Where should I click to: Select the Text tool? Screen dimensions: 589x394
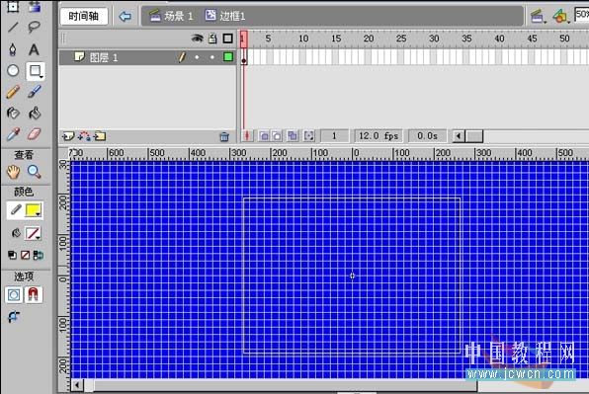34,49
